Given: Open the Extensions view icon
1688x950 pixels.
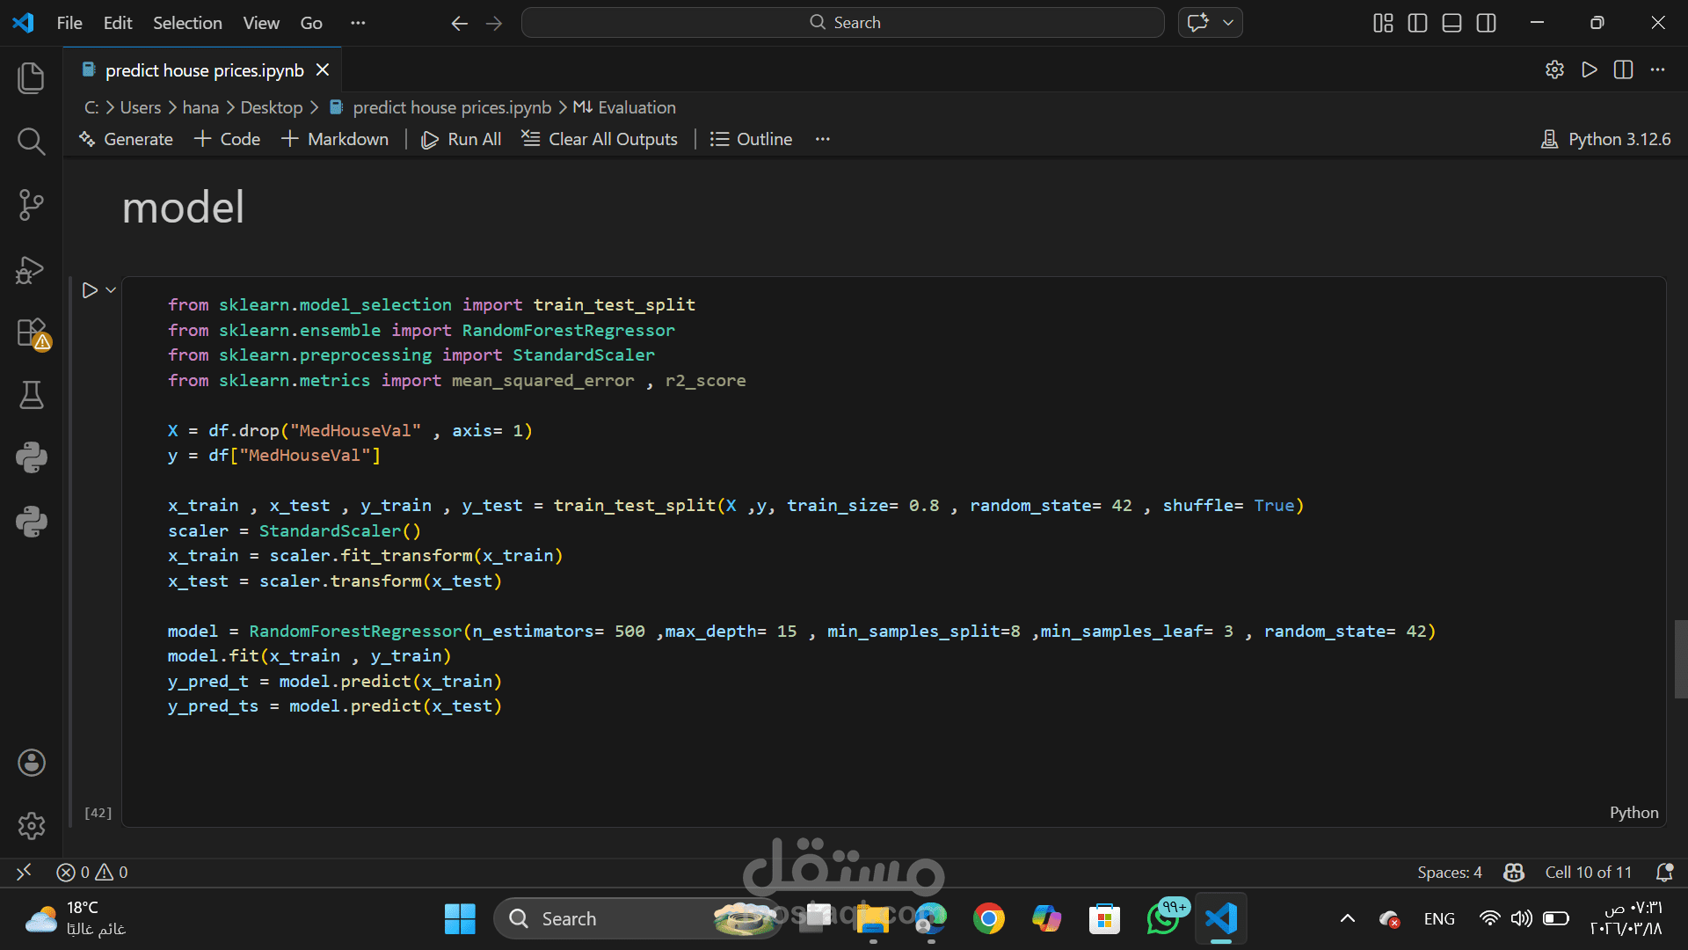Looking at the screenshot, I should coord(31,333).
